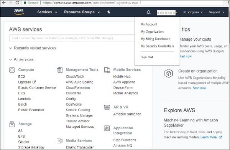
Task: Click the AR & VR butterfly icon
Action: click(107, 107)
